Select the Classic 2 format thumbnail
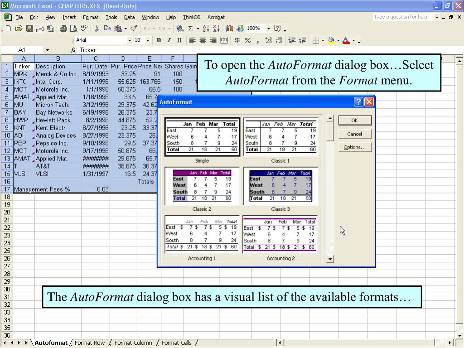 pos(202,186)
